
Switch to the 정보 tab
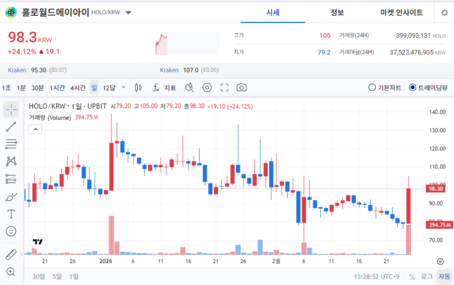click(x=337, y=13)
